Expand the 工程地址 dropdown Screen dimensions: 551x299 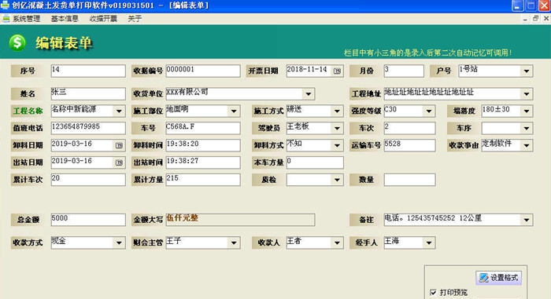coord(526,93)
